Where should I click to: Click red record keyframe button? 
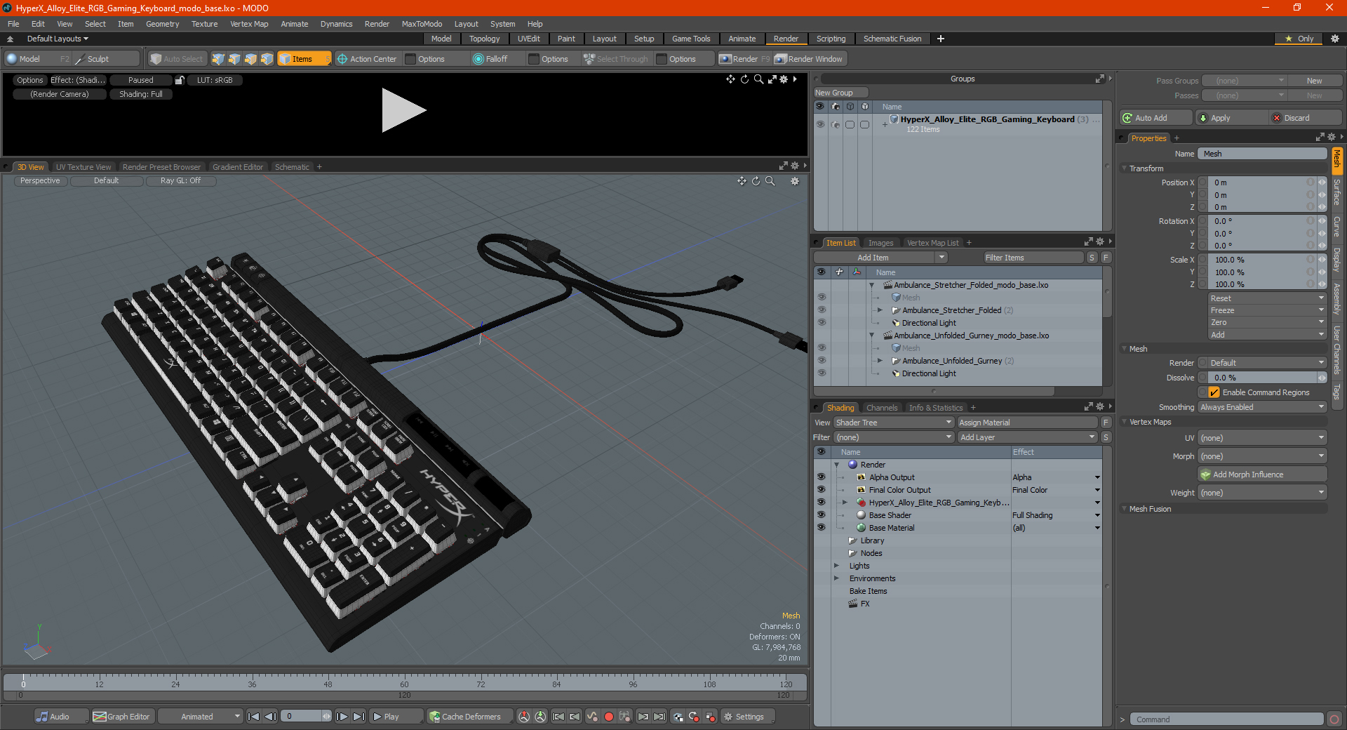(609, 717)
